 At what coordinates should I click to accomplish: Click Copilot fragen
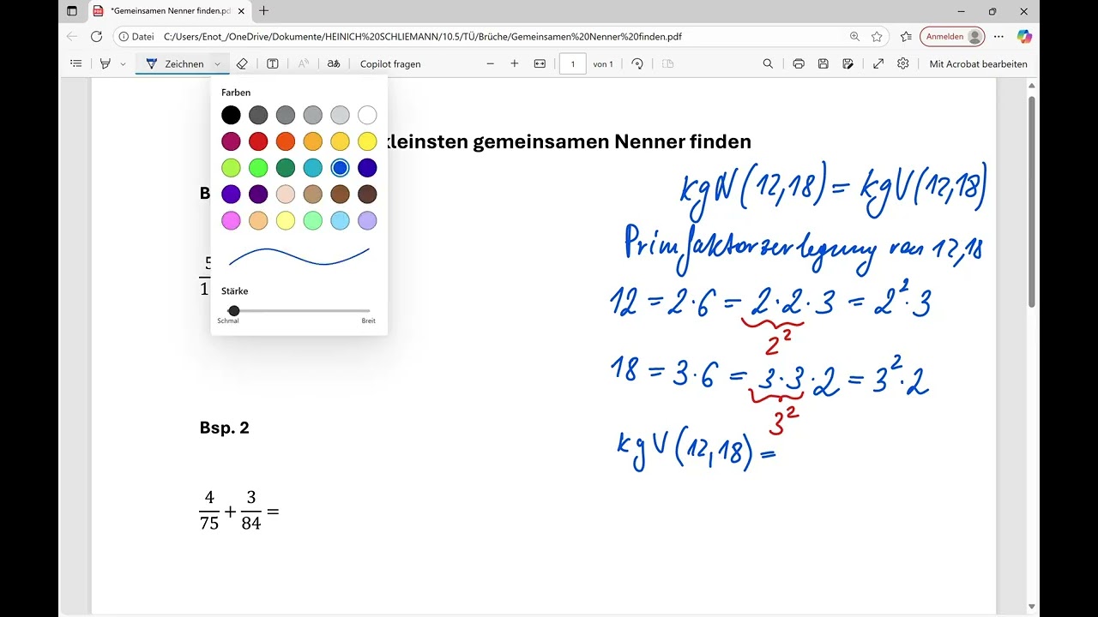point(390,63)
